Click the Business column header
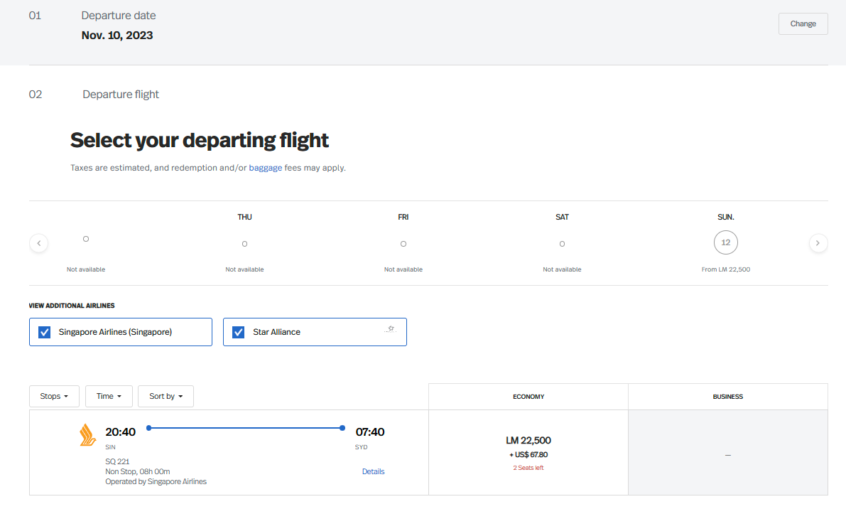The width and height of the screenshot is (846, 509). [727, 397]
